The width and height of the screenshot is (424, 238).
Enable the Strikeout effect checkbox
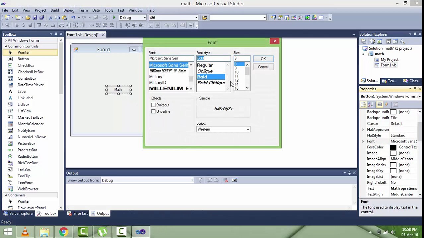pos(153,105)
